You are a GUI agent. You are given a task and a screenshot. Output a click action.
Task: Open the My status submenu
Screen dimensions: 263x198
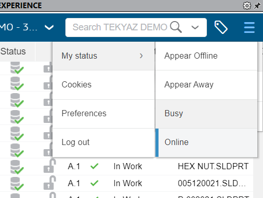point(103,56)
